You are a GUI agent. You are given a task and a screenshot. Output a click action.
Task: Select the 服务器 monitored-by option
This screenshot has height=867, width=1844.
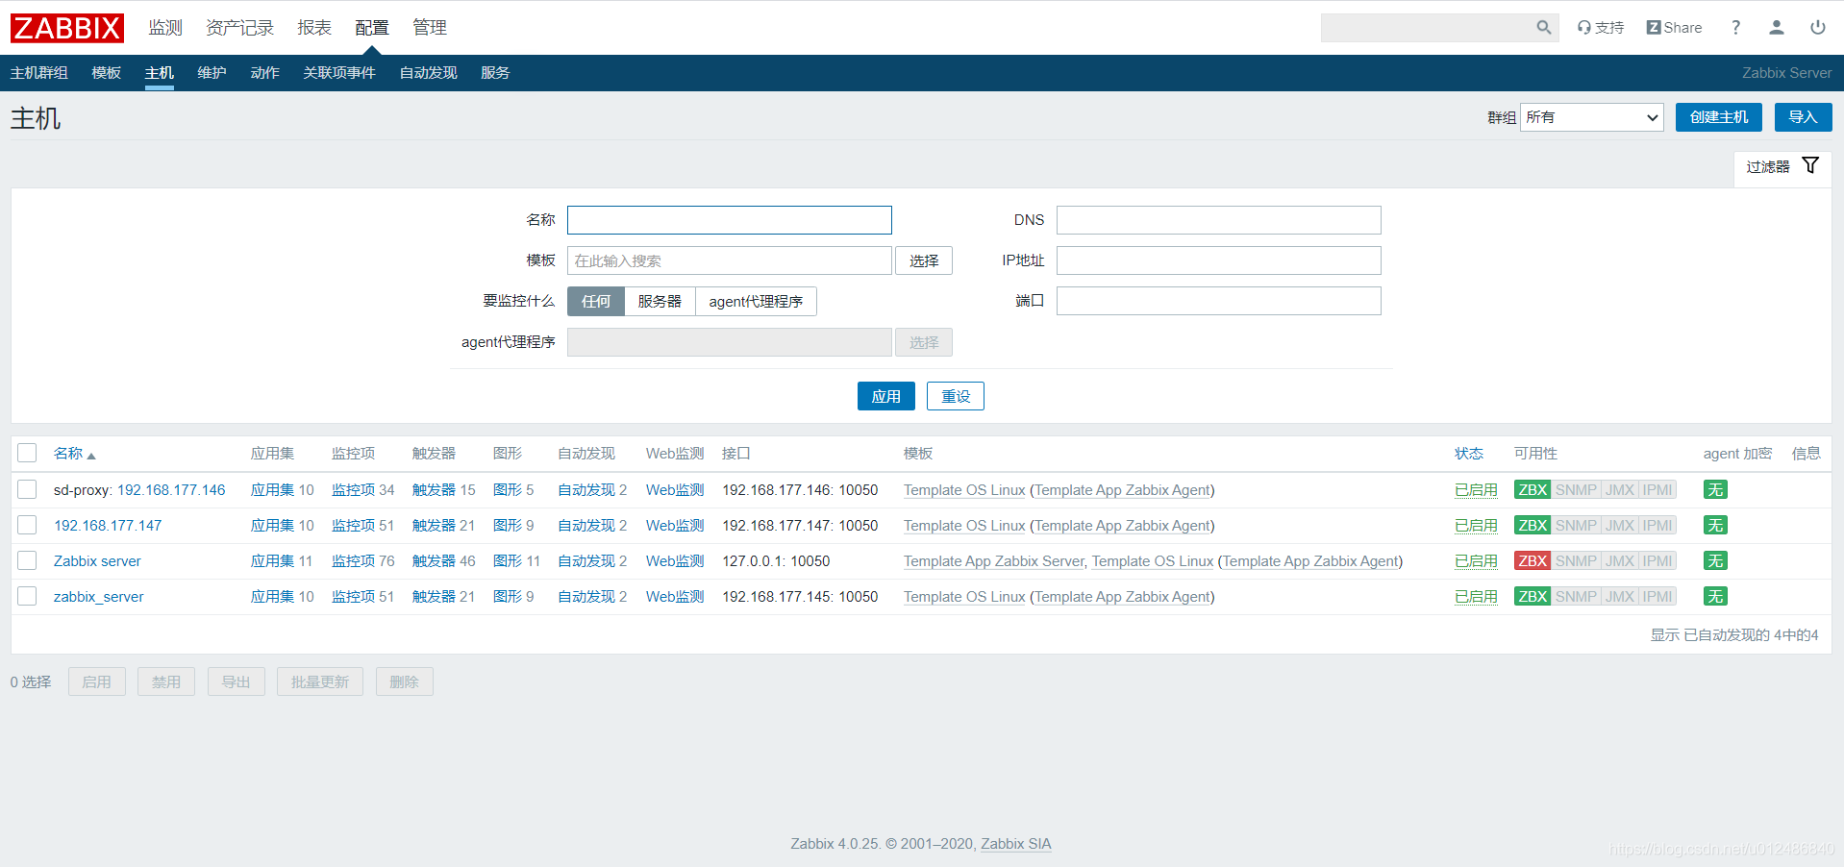(660, 302)
